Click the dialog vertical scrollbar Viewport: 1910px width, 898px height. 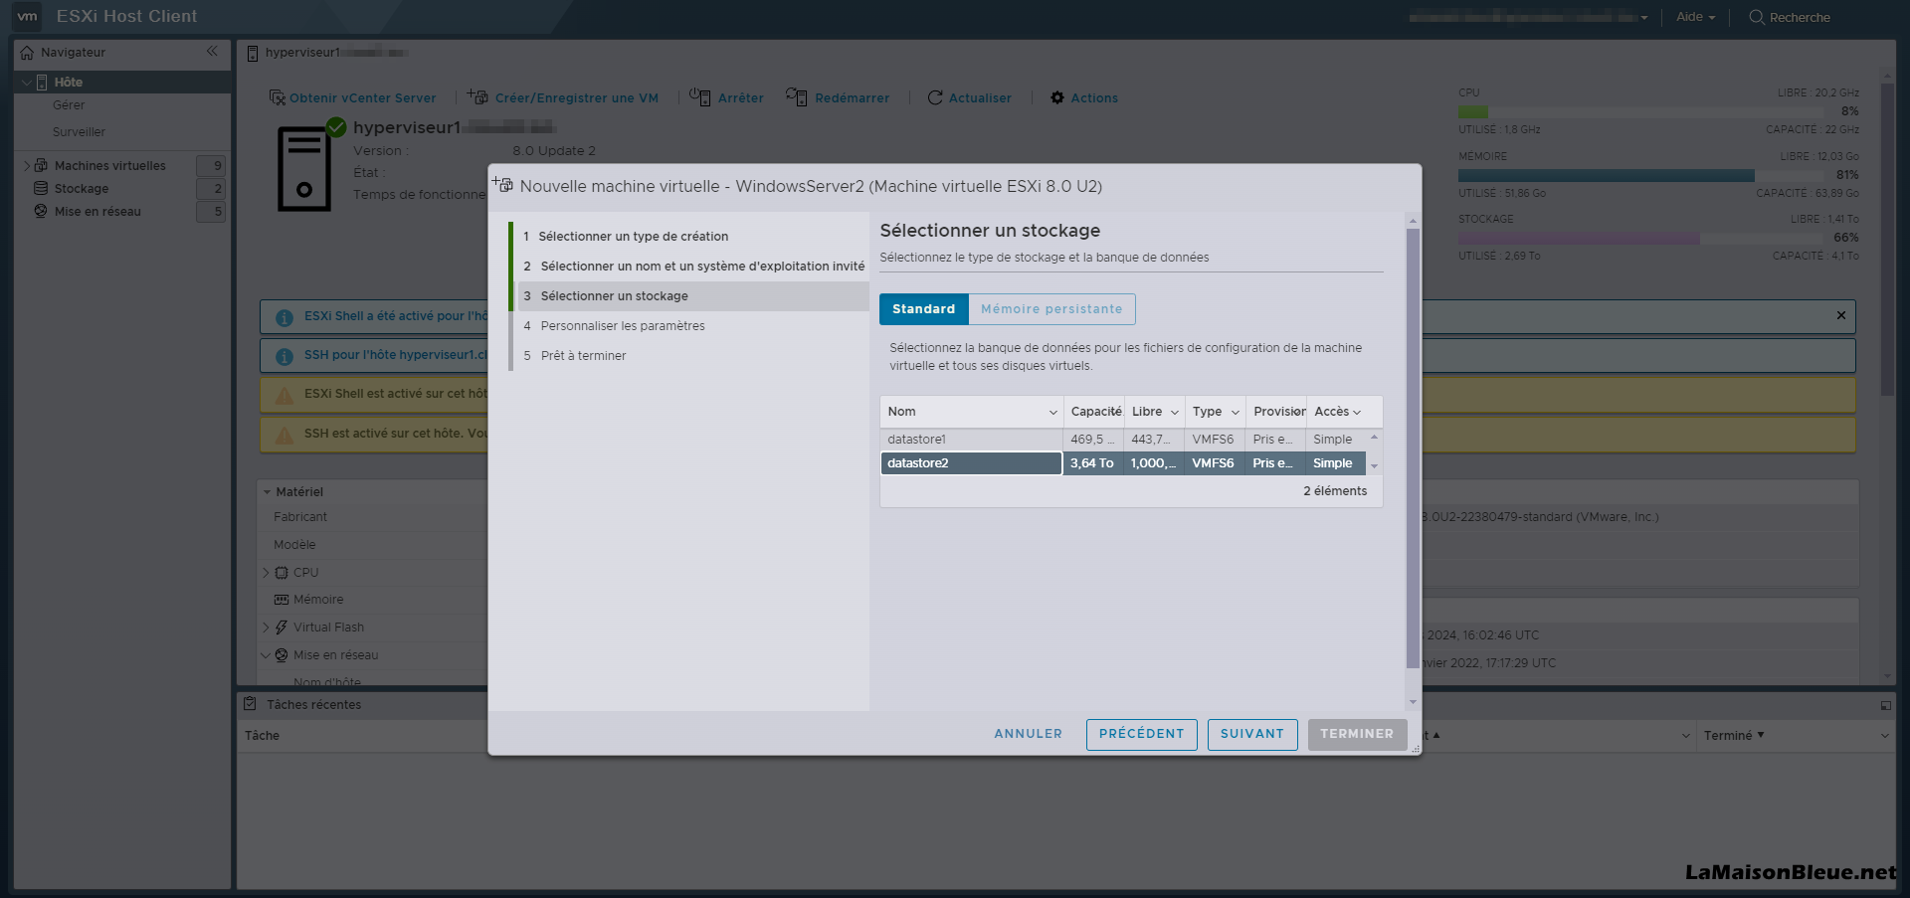pyautogui.click(x=1413, y=448)
